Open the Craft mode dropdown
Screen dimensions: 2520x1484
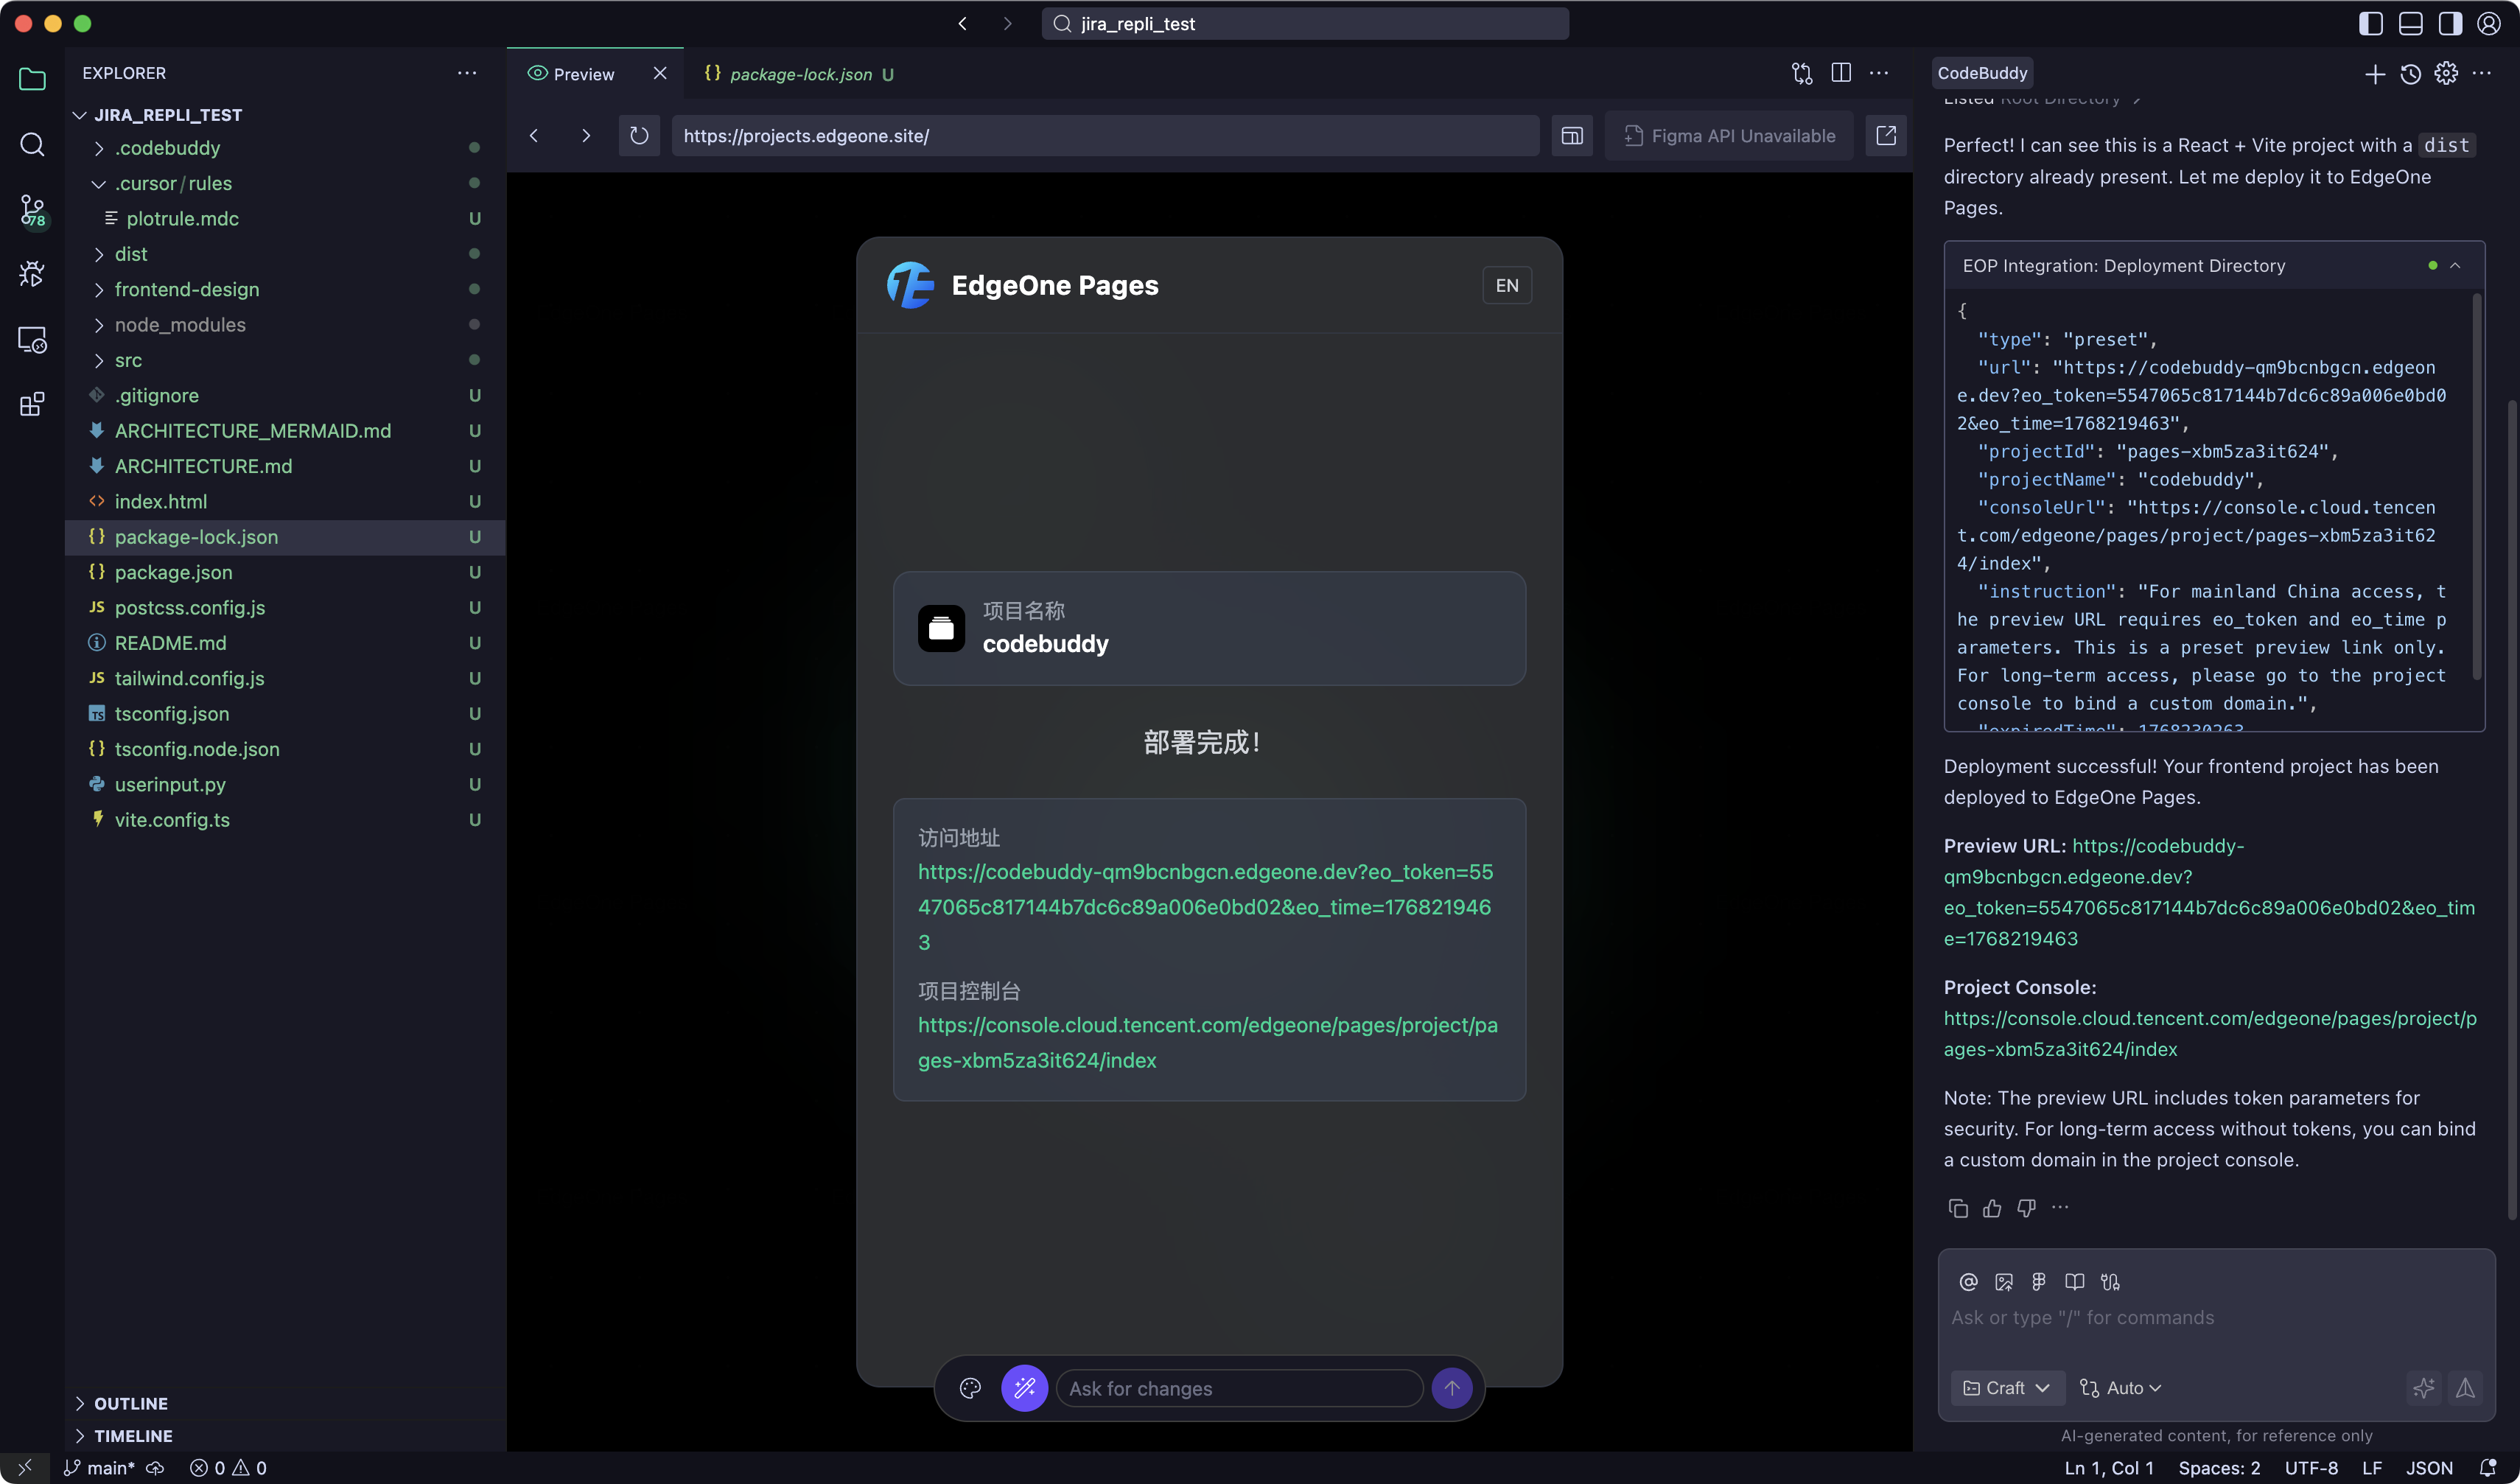pyautogui.click(x=2006, y=1388)
